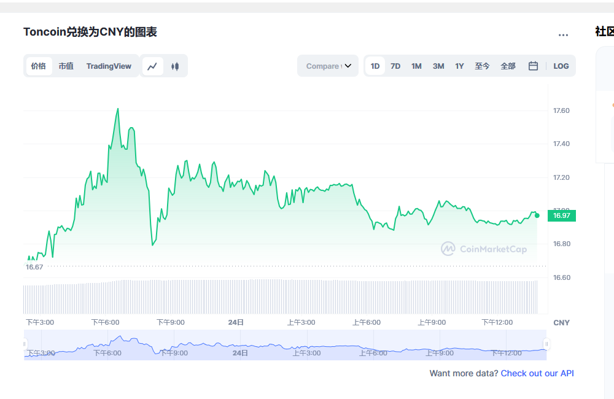The image size is (614, 399).
Task: Click the 16.80 y-axis label
Action: tap(561, 244)
